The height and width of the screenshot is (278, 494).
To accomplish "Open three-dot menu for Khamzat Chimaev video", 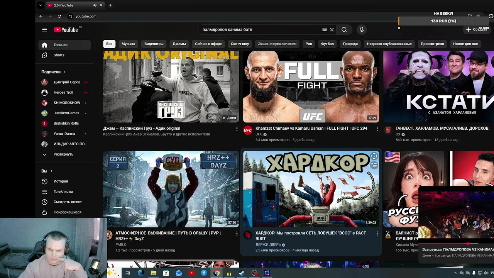I will point(377,129).
